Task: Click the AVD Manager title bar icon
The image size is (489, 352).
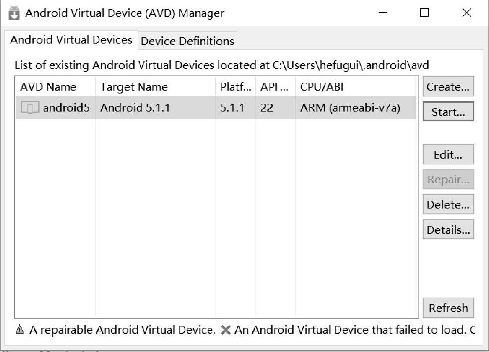Action: (15, 13)
